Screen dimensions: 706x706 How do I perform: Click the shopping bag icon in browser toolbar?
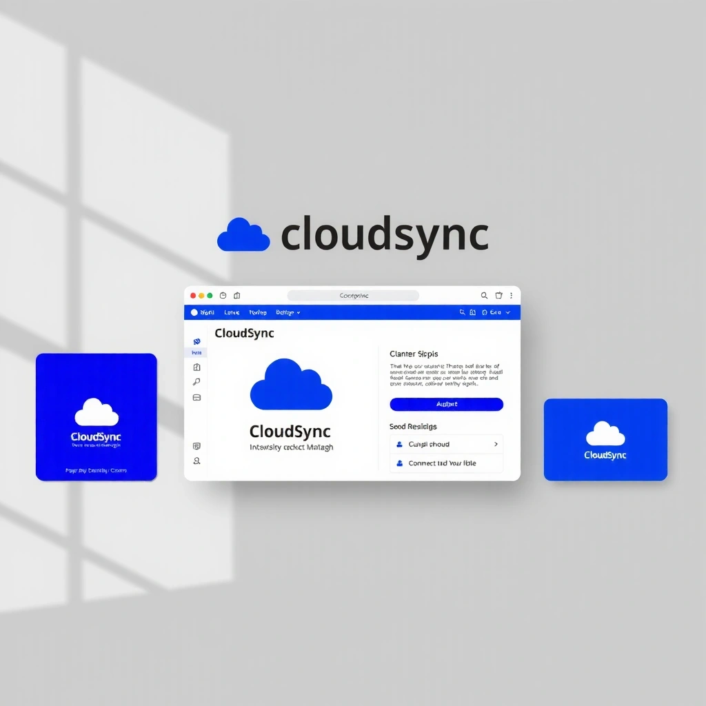(x=498, y=296)
